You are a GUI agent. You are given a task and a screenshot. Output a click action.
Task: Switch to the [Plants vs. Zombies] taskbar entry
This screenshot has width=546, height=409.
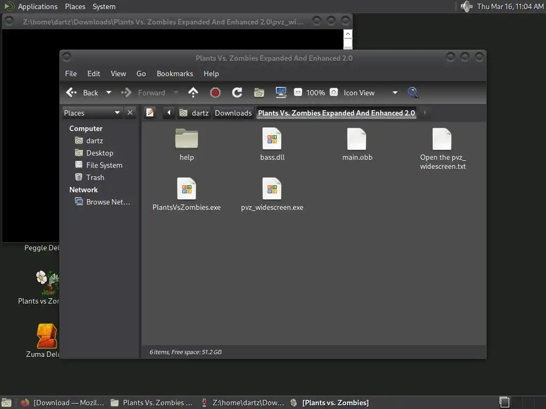click(330, 403)
